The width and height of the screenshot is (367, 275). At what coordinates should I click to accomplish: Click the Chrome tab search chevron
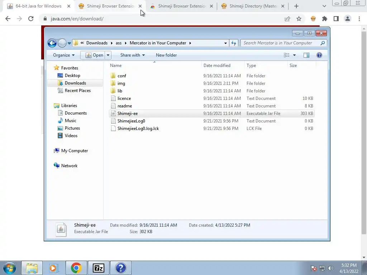324,6
